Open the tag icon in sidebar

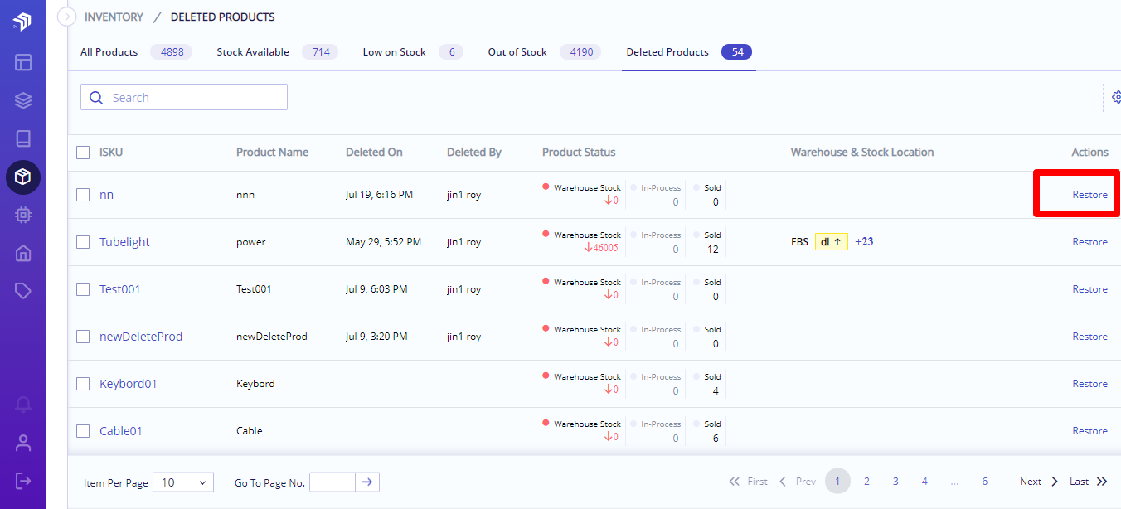(23, 290)
